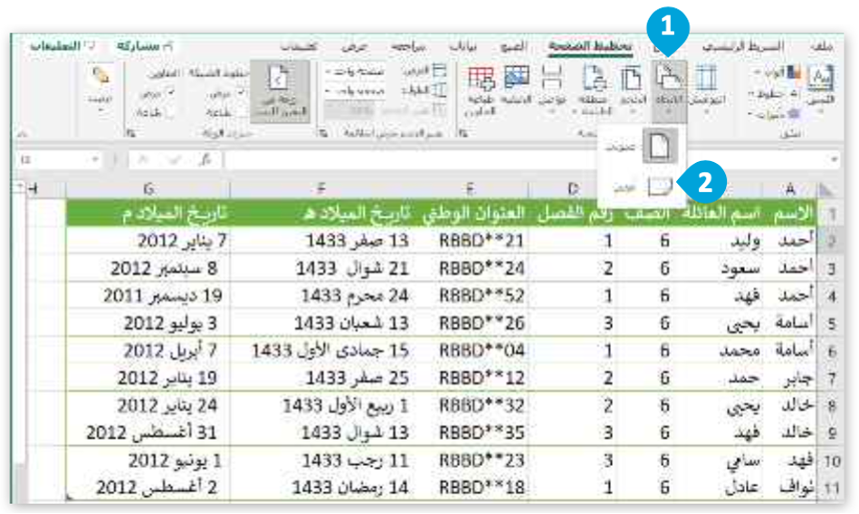
Task: Click cell containing RBBD**04
Action: click(471, 351)
